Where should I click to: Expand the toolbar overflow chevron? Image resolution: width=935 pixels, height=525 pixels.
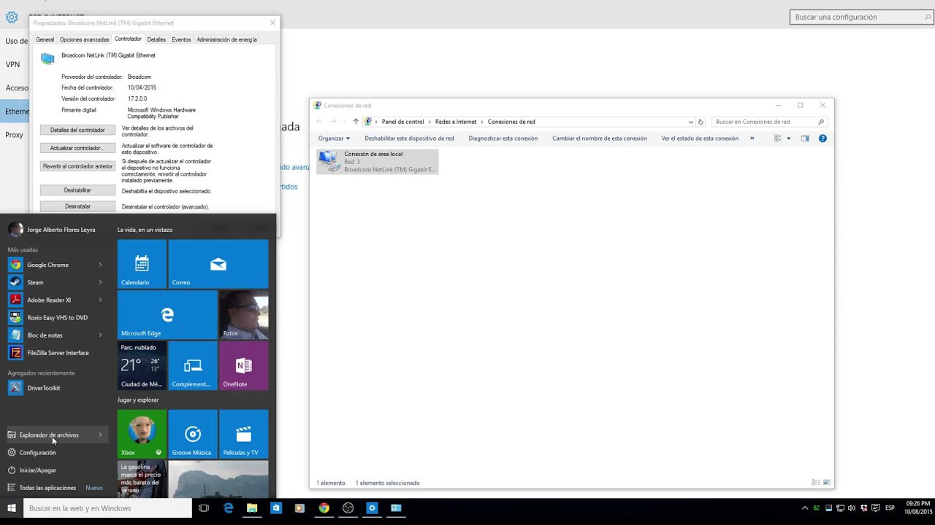coord(752,139)
